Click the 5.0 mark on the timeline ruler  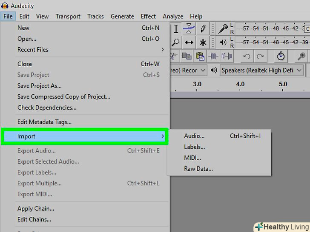pyautogui.click(x=283, y=84)
